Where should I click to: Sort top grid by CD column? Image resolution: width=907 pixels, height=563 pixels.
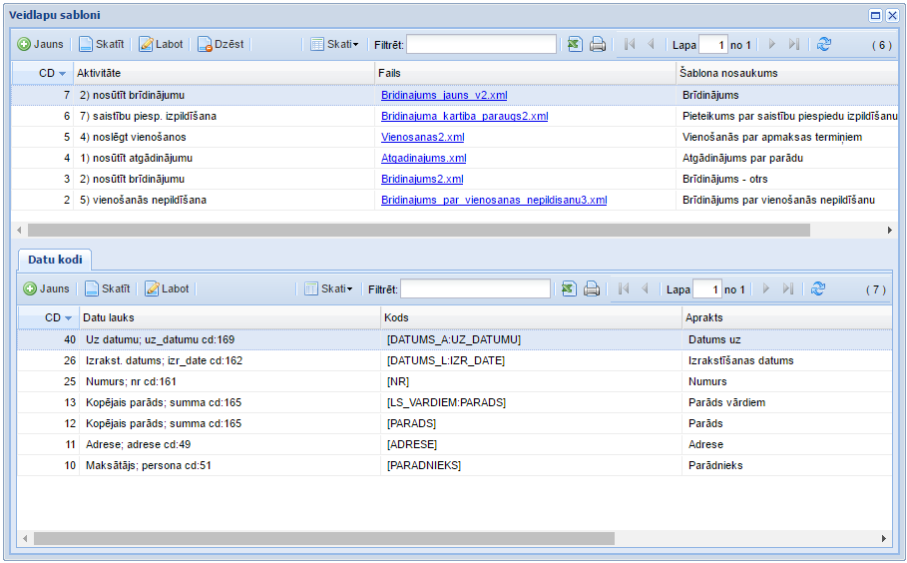47,73
